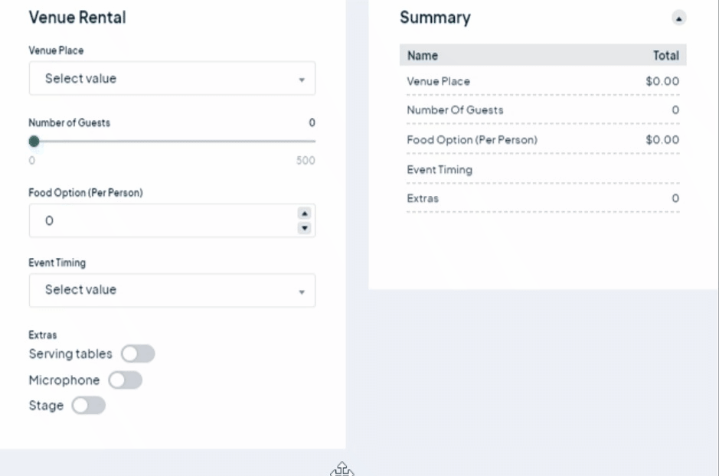This screenshot has width=719, height=476.
Task: Click the Food Option decrement down arrow
Action: pos(304,227)
